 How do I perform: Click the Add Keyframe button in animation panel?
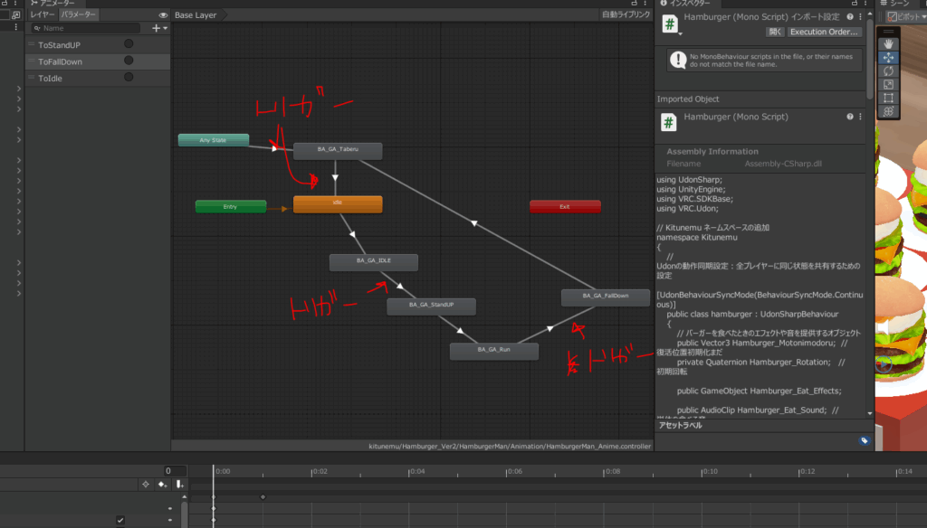click(x=163, y=485)
